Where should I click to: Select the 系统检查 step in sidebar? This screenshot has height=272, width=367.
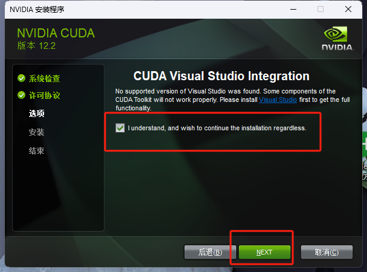coord(45,78)
